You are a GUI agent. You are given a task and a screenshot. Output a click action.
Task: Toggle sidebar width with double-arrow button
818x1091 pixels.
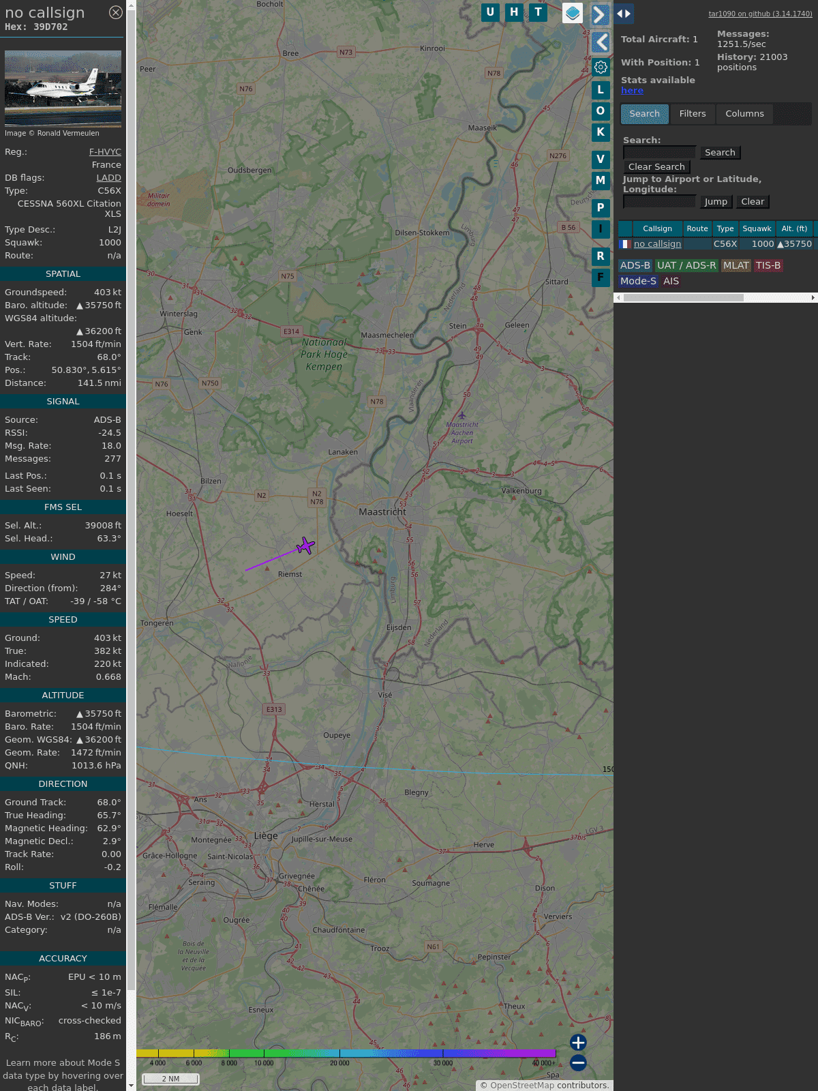click(x=623, y=14)
